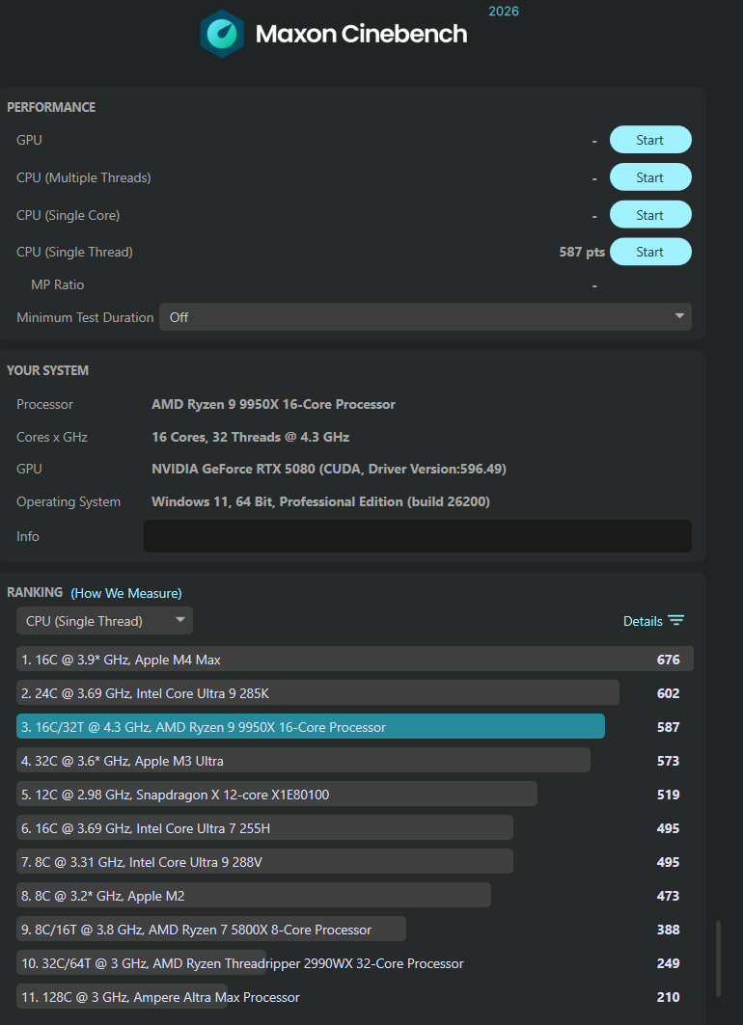Click the 210 score value
The image size is (743, 1025).
pyautogui.click(x=668, y=998)
